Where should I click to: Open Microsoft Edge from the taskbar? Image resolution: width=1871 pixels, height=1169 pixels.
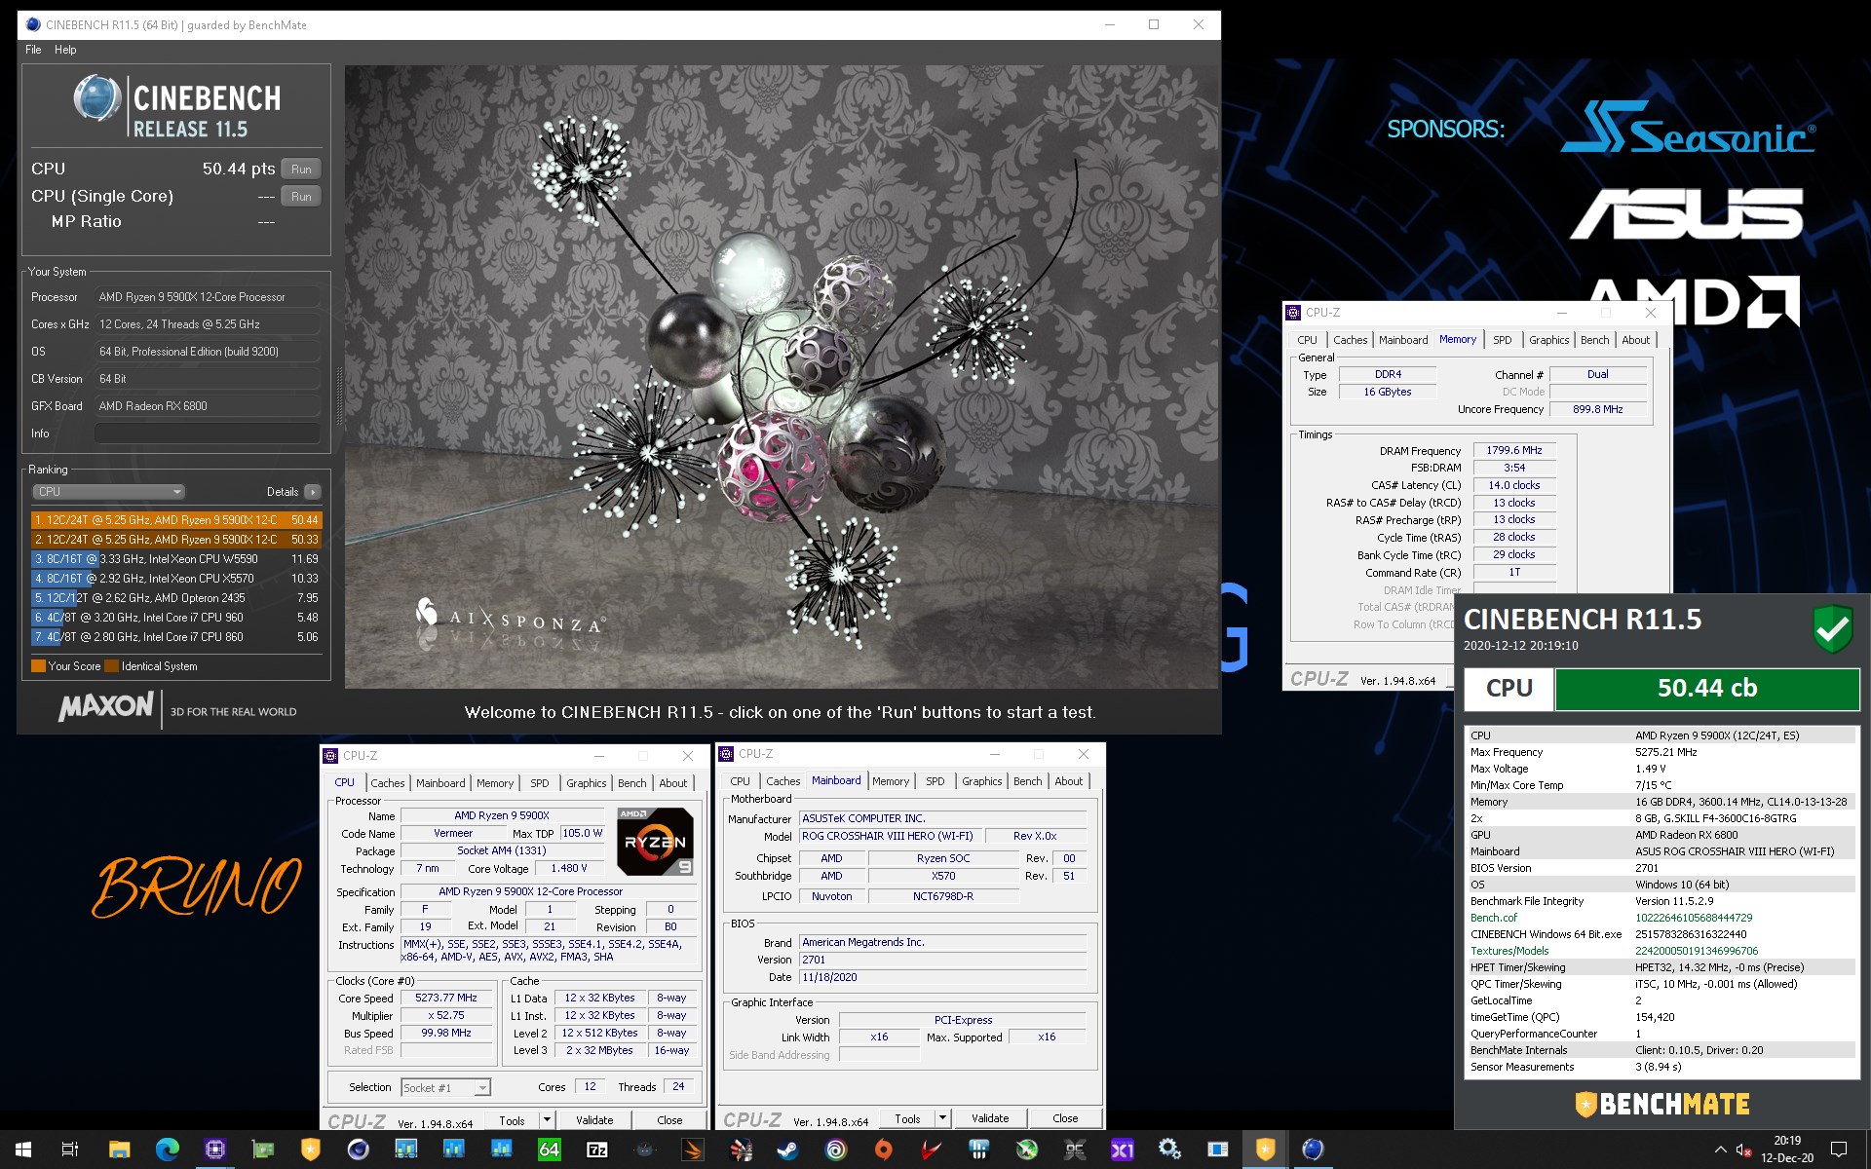click(167, 1150)
